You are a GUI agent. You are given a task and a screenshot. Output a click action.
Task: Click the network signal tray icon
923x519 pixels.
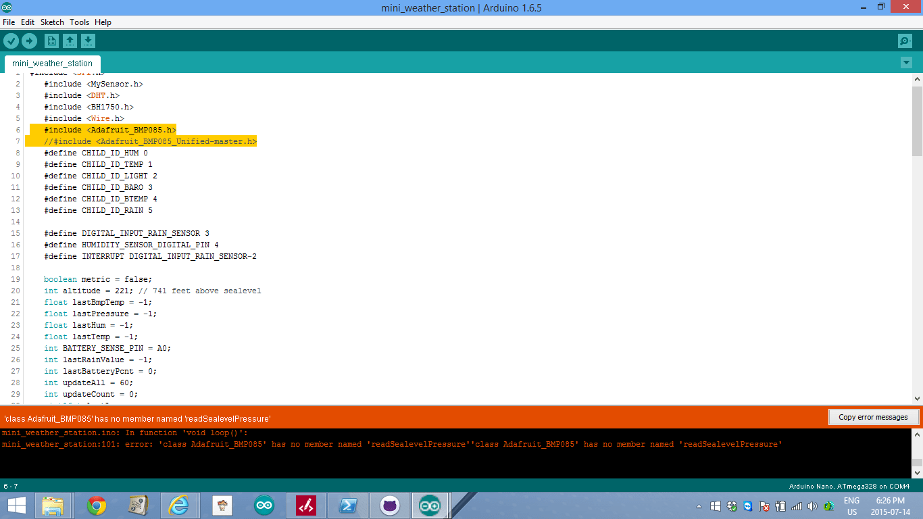(797, 506)
